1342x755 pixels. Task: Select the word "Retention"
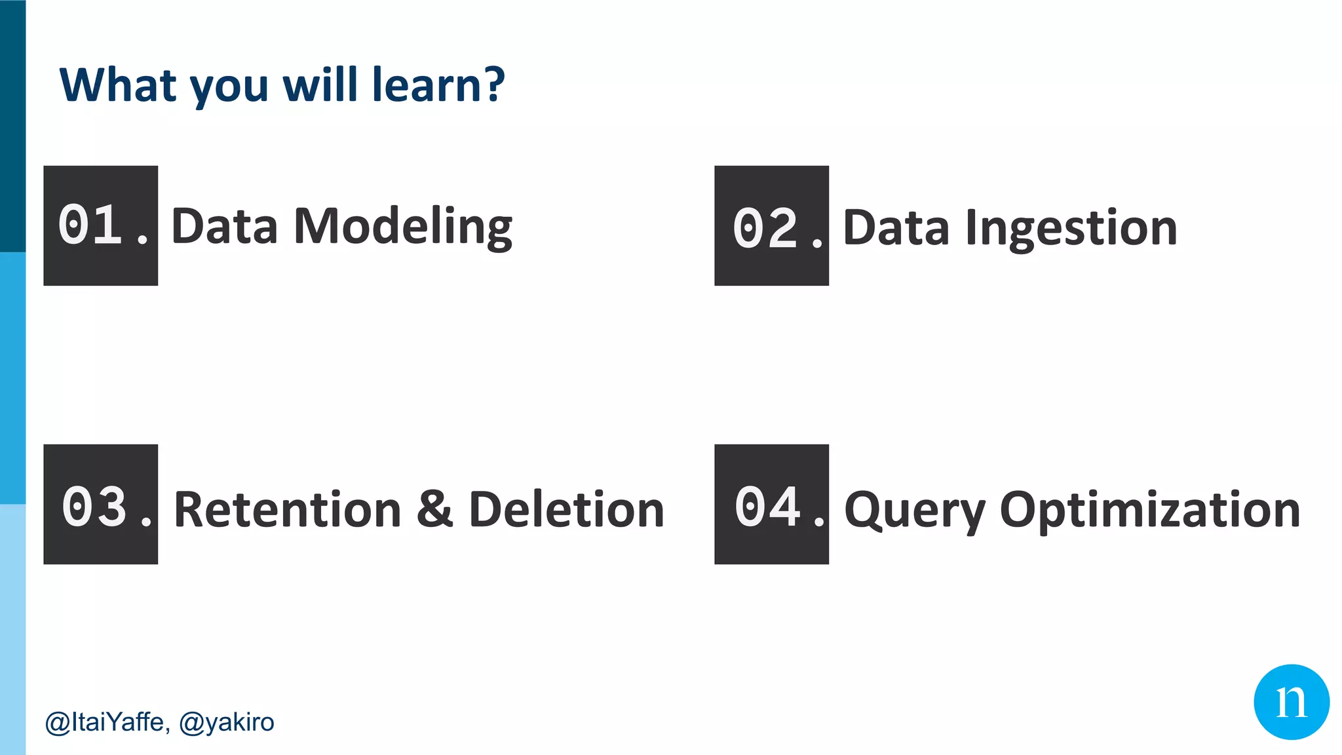[x=288, y=510]
